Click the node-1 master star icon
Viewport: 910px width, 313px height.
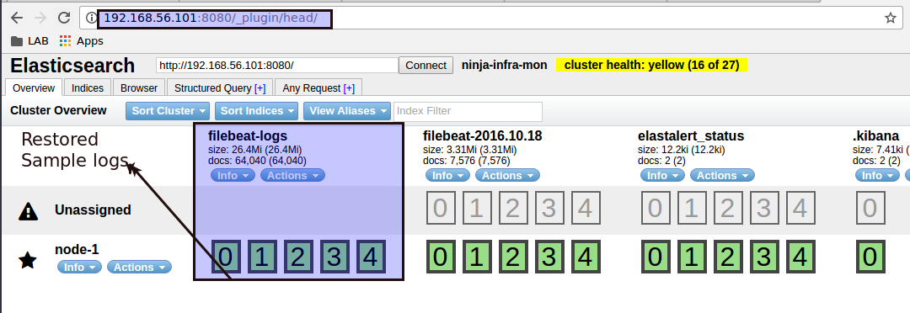click(28, 260)
